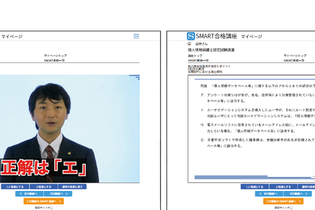
Task: Open SMART link under 講座トップ in right window
Action: (198, 61)
